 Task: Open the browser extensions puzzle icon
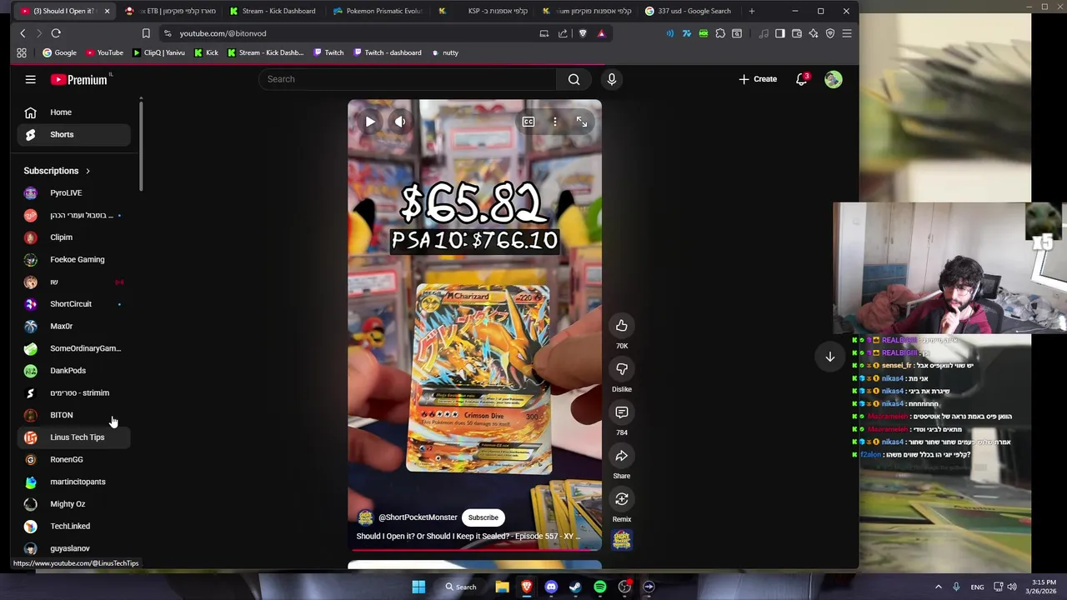[x=720, y=33]
